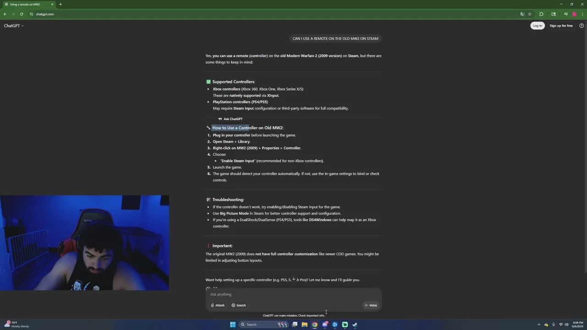This screenshot has height=330, width=587.
Task: Open the pink browser profile avatar
Action: (x=574, y=14)
